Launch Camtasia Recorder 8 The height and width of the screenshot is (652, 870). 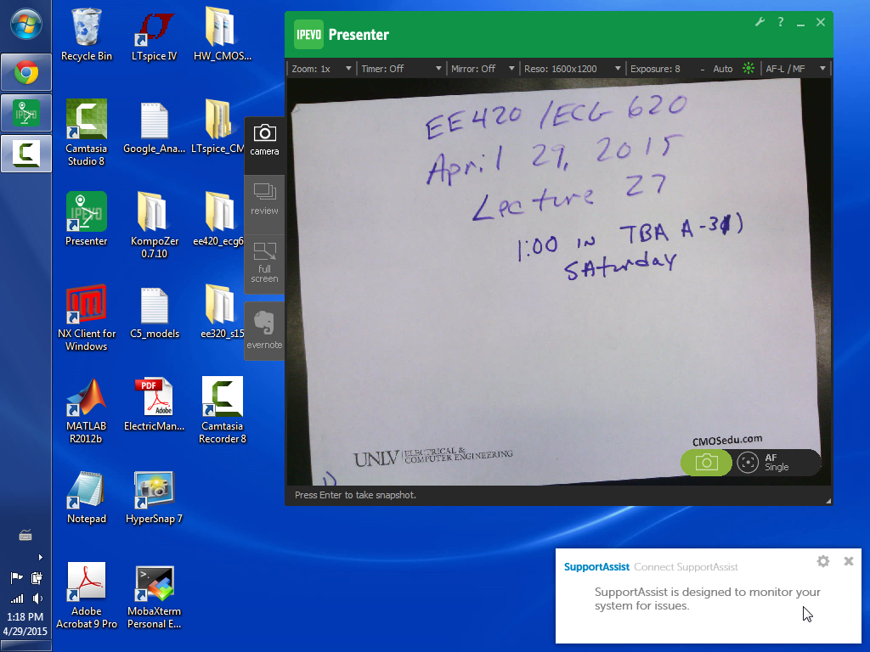click(x=222, y=411)
